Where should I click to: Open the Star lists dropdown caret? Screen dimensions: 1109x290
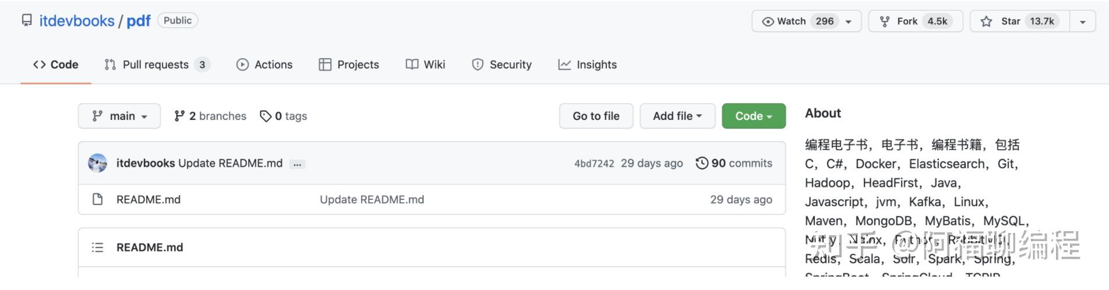[1083, 22]
